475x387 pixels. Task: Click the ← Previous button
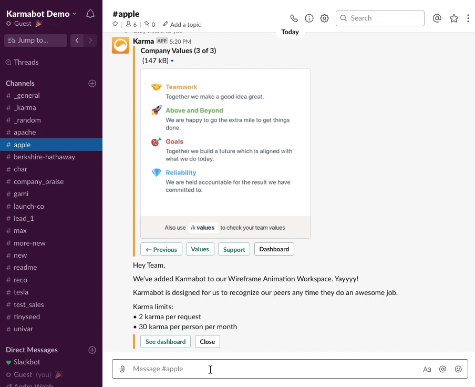coord(161,249)
